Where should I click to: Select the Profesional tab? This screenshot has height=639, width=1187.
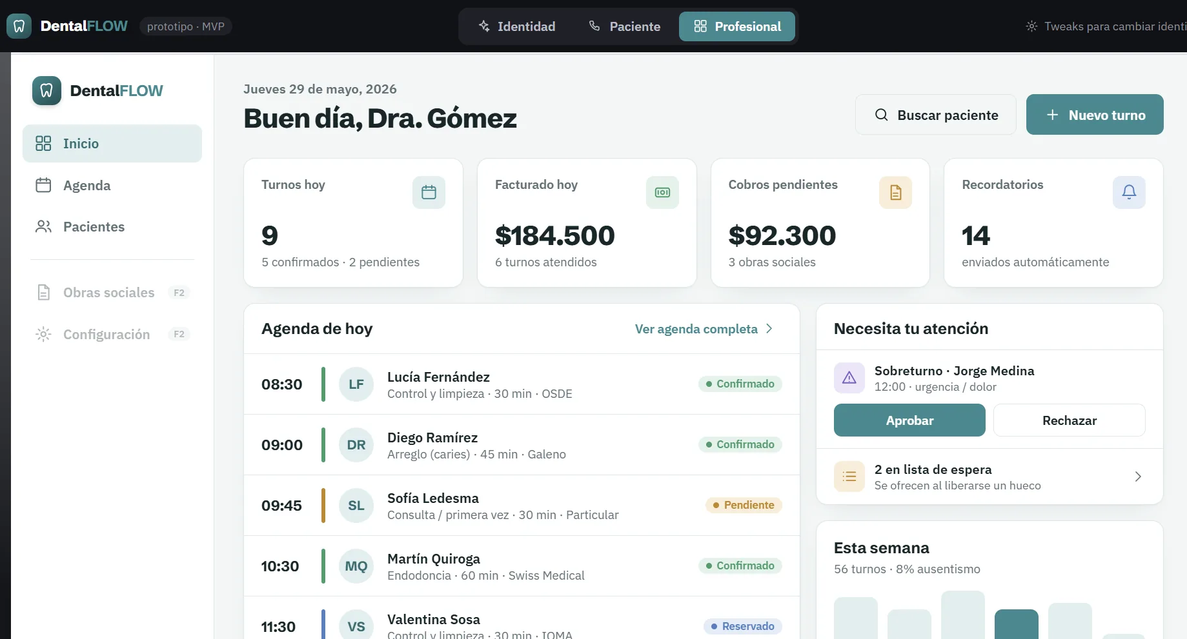point(737,26)
